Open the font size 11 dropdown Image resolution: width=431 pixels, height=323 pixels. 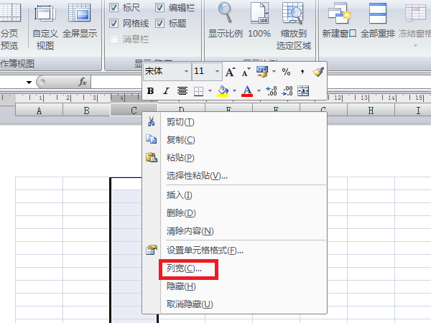coord(217,71)
